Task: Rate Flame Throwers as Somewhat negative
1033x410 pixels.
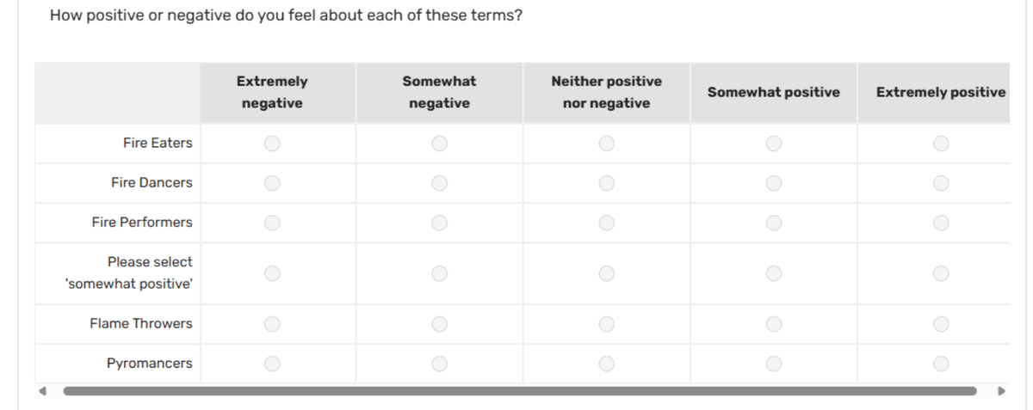Action: tap(439, 324)
